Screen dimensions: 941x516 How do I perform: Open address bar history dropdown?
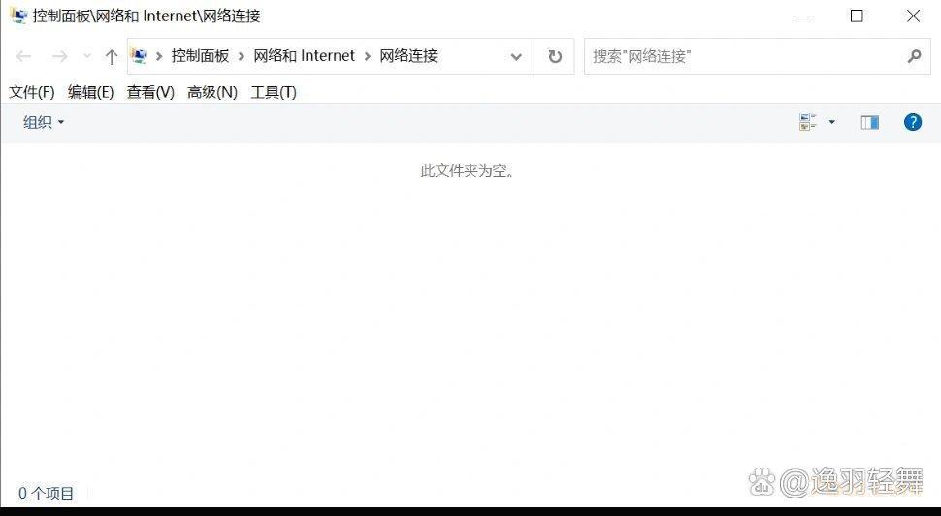pos(515,57)
